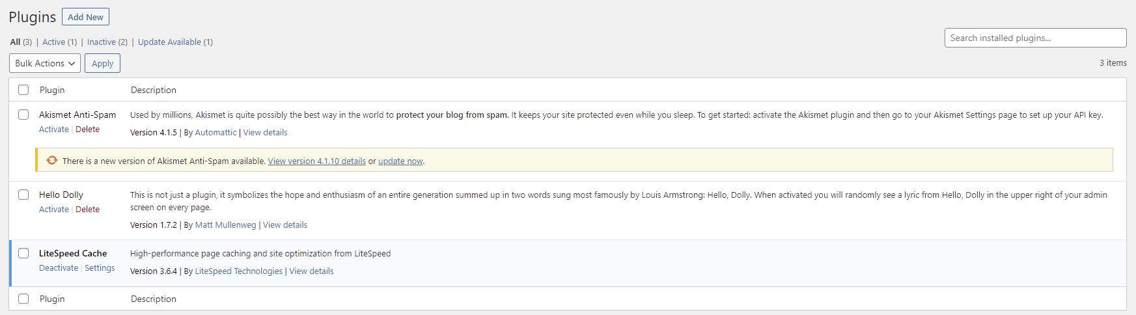Viewport: 1136px width, 315px height.
Task: Deactivate the LiteSpeed Cache plugin
Action: 59,267
